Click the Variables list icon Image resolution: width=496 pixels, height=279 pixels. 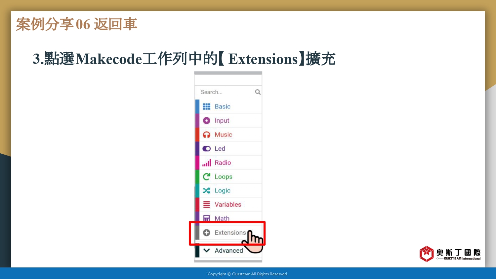(x=207, y=205)
